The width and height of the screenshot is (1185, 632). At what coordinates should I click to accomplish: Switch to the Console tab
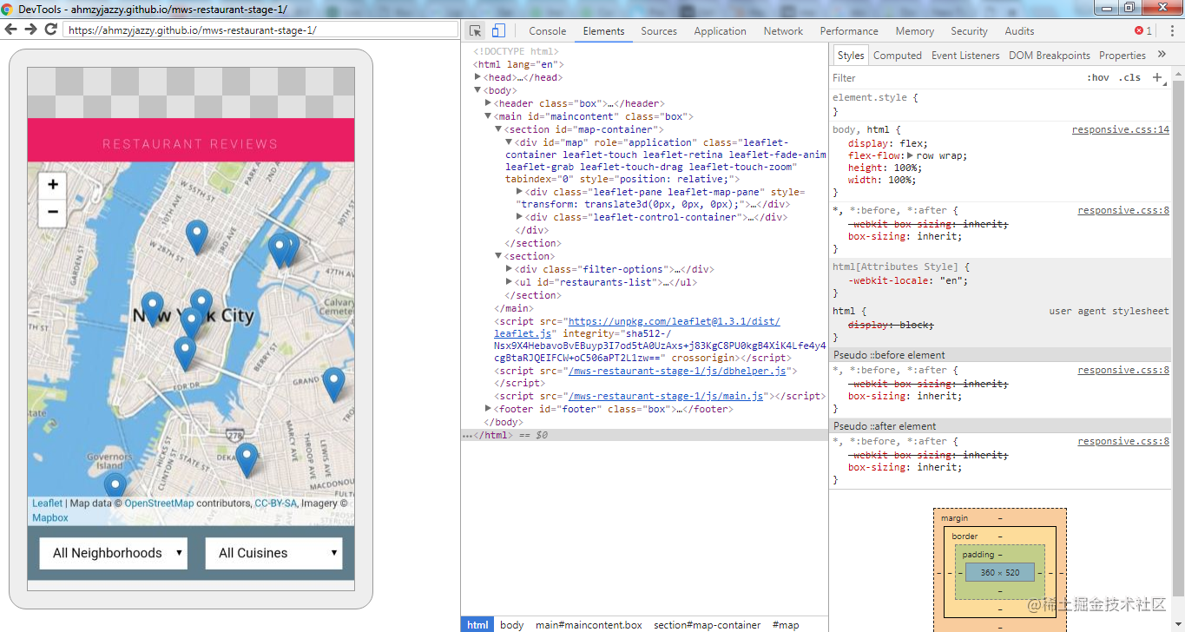coord(548,30)
